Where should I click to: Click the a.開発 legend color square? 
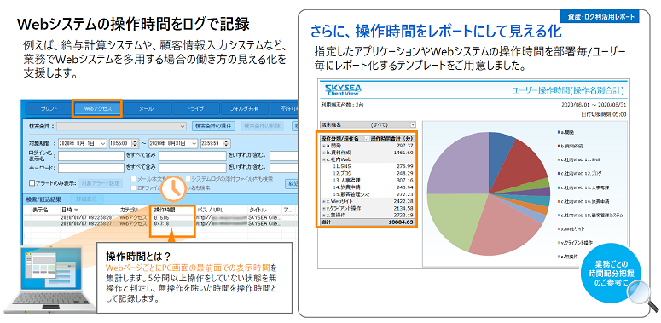tap(558, 132)
